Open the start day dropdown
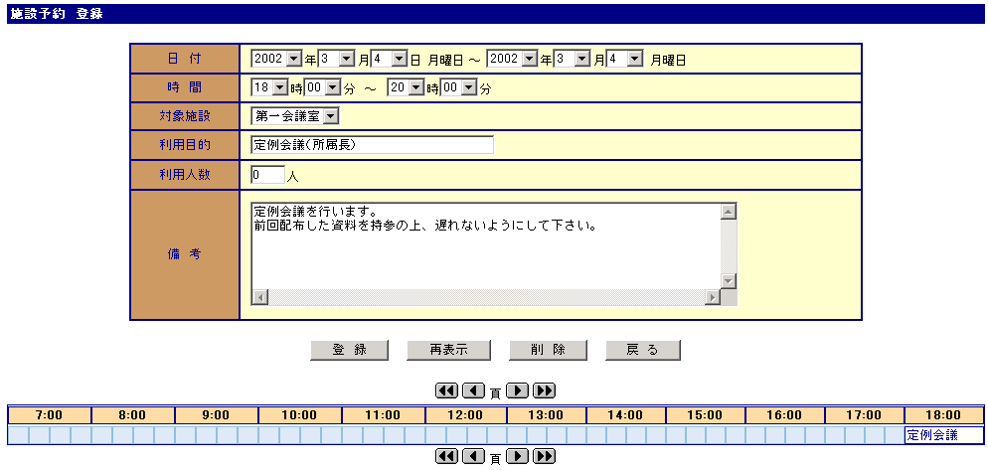Screen dimensions: 988x470 [x=390, y=60]
